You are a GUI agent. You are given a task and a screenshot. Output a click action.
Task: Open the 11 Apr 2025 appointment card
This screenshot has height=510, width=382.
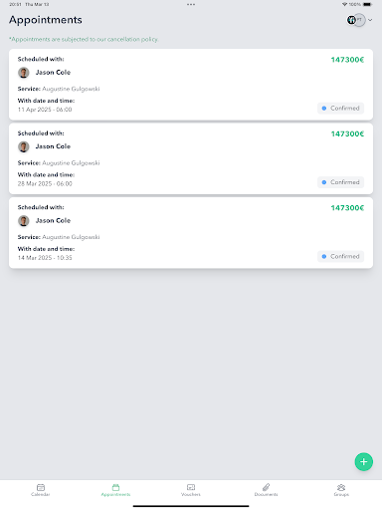191,85
